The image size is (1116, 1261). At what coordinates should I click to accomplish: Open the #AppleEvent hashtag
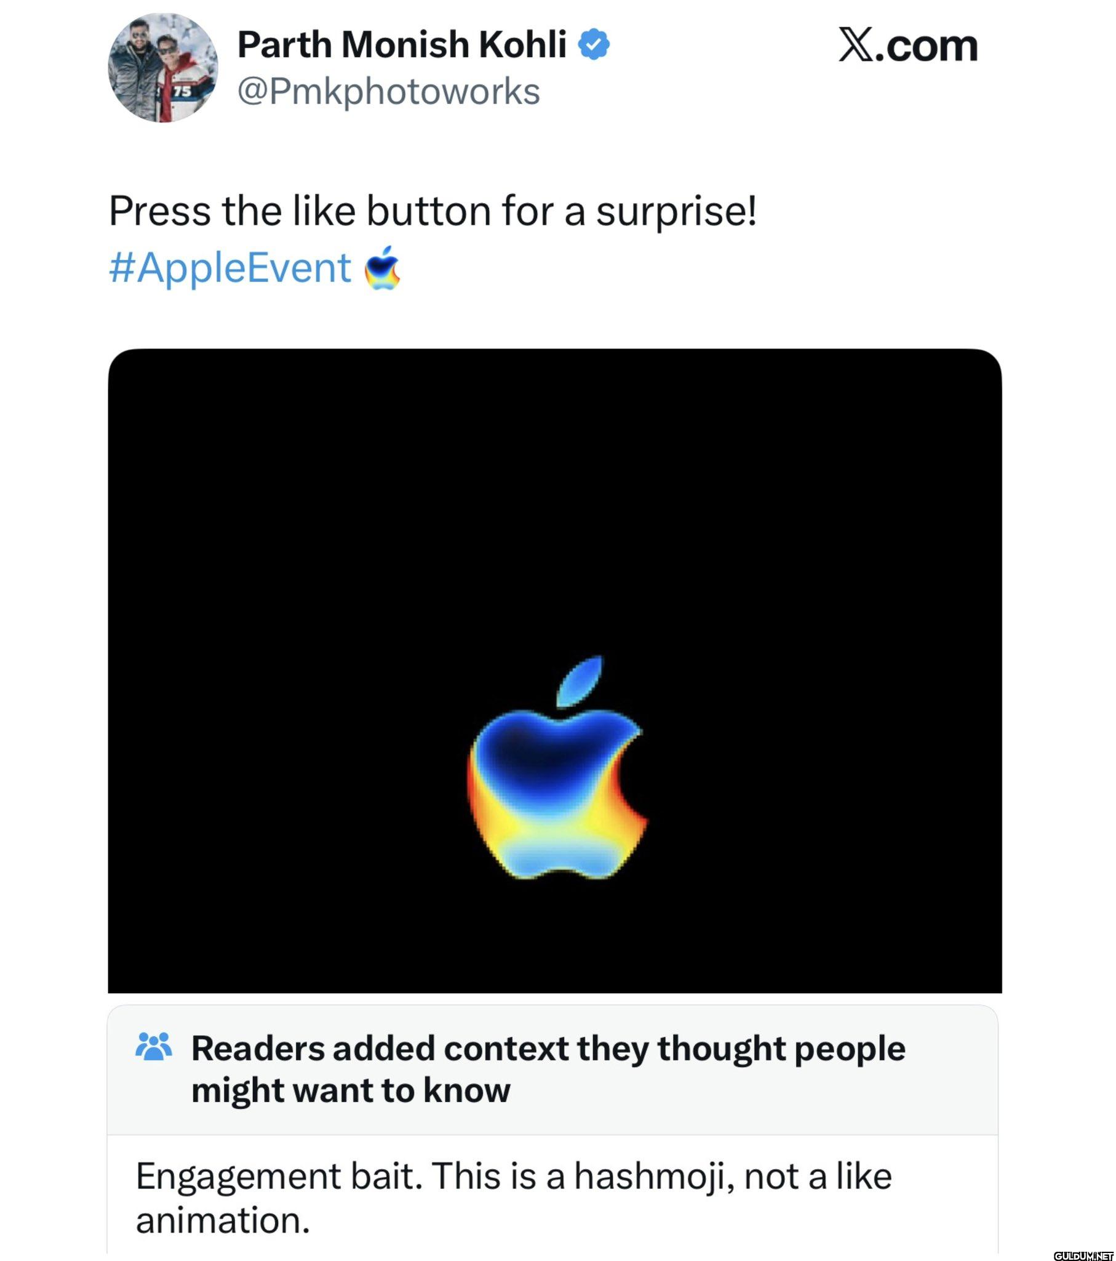click(x=230, y=268)
